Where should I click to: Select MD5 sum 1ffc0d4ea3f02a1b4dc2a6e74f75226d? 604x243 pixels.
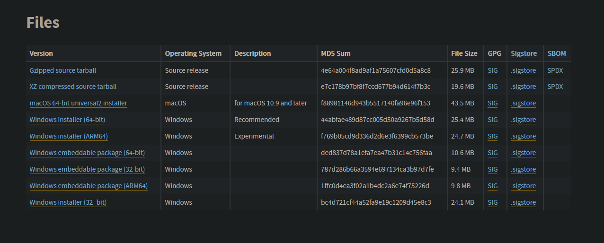coord(375,186)
